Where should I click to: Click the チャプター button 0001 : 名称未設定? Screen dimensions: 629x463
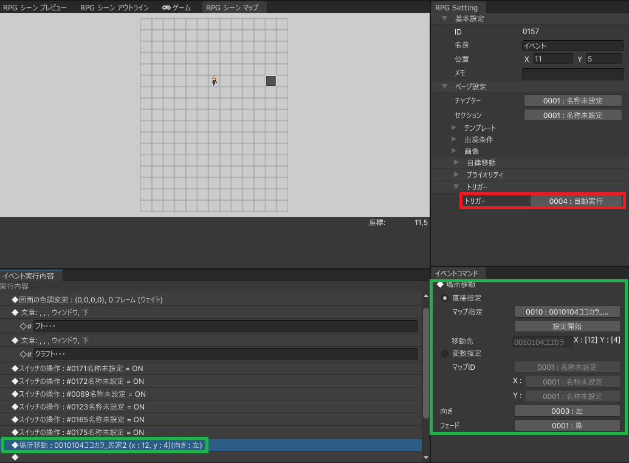pyautogui.click(x=572, y=100)
